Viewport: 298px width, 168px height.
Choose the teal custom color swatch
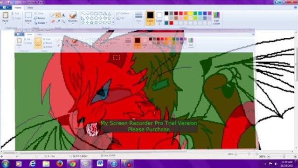(166, 23)
